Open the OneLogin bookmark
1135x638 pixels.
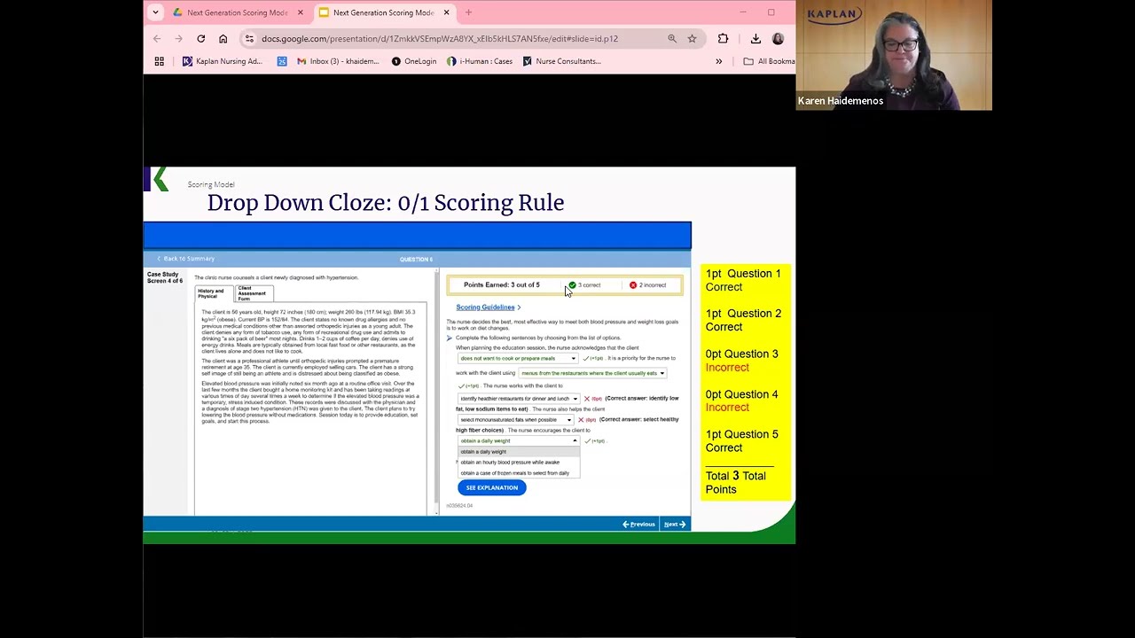(414, 61)
